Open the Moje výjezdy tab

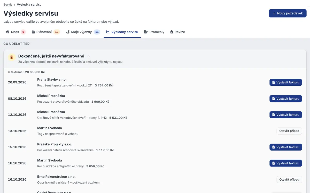coord(83,32)
